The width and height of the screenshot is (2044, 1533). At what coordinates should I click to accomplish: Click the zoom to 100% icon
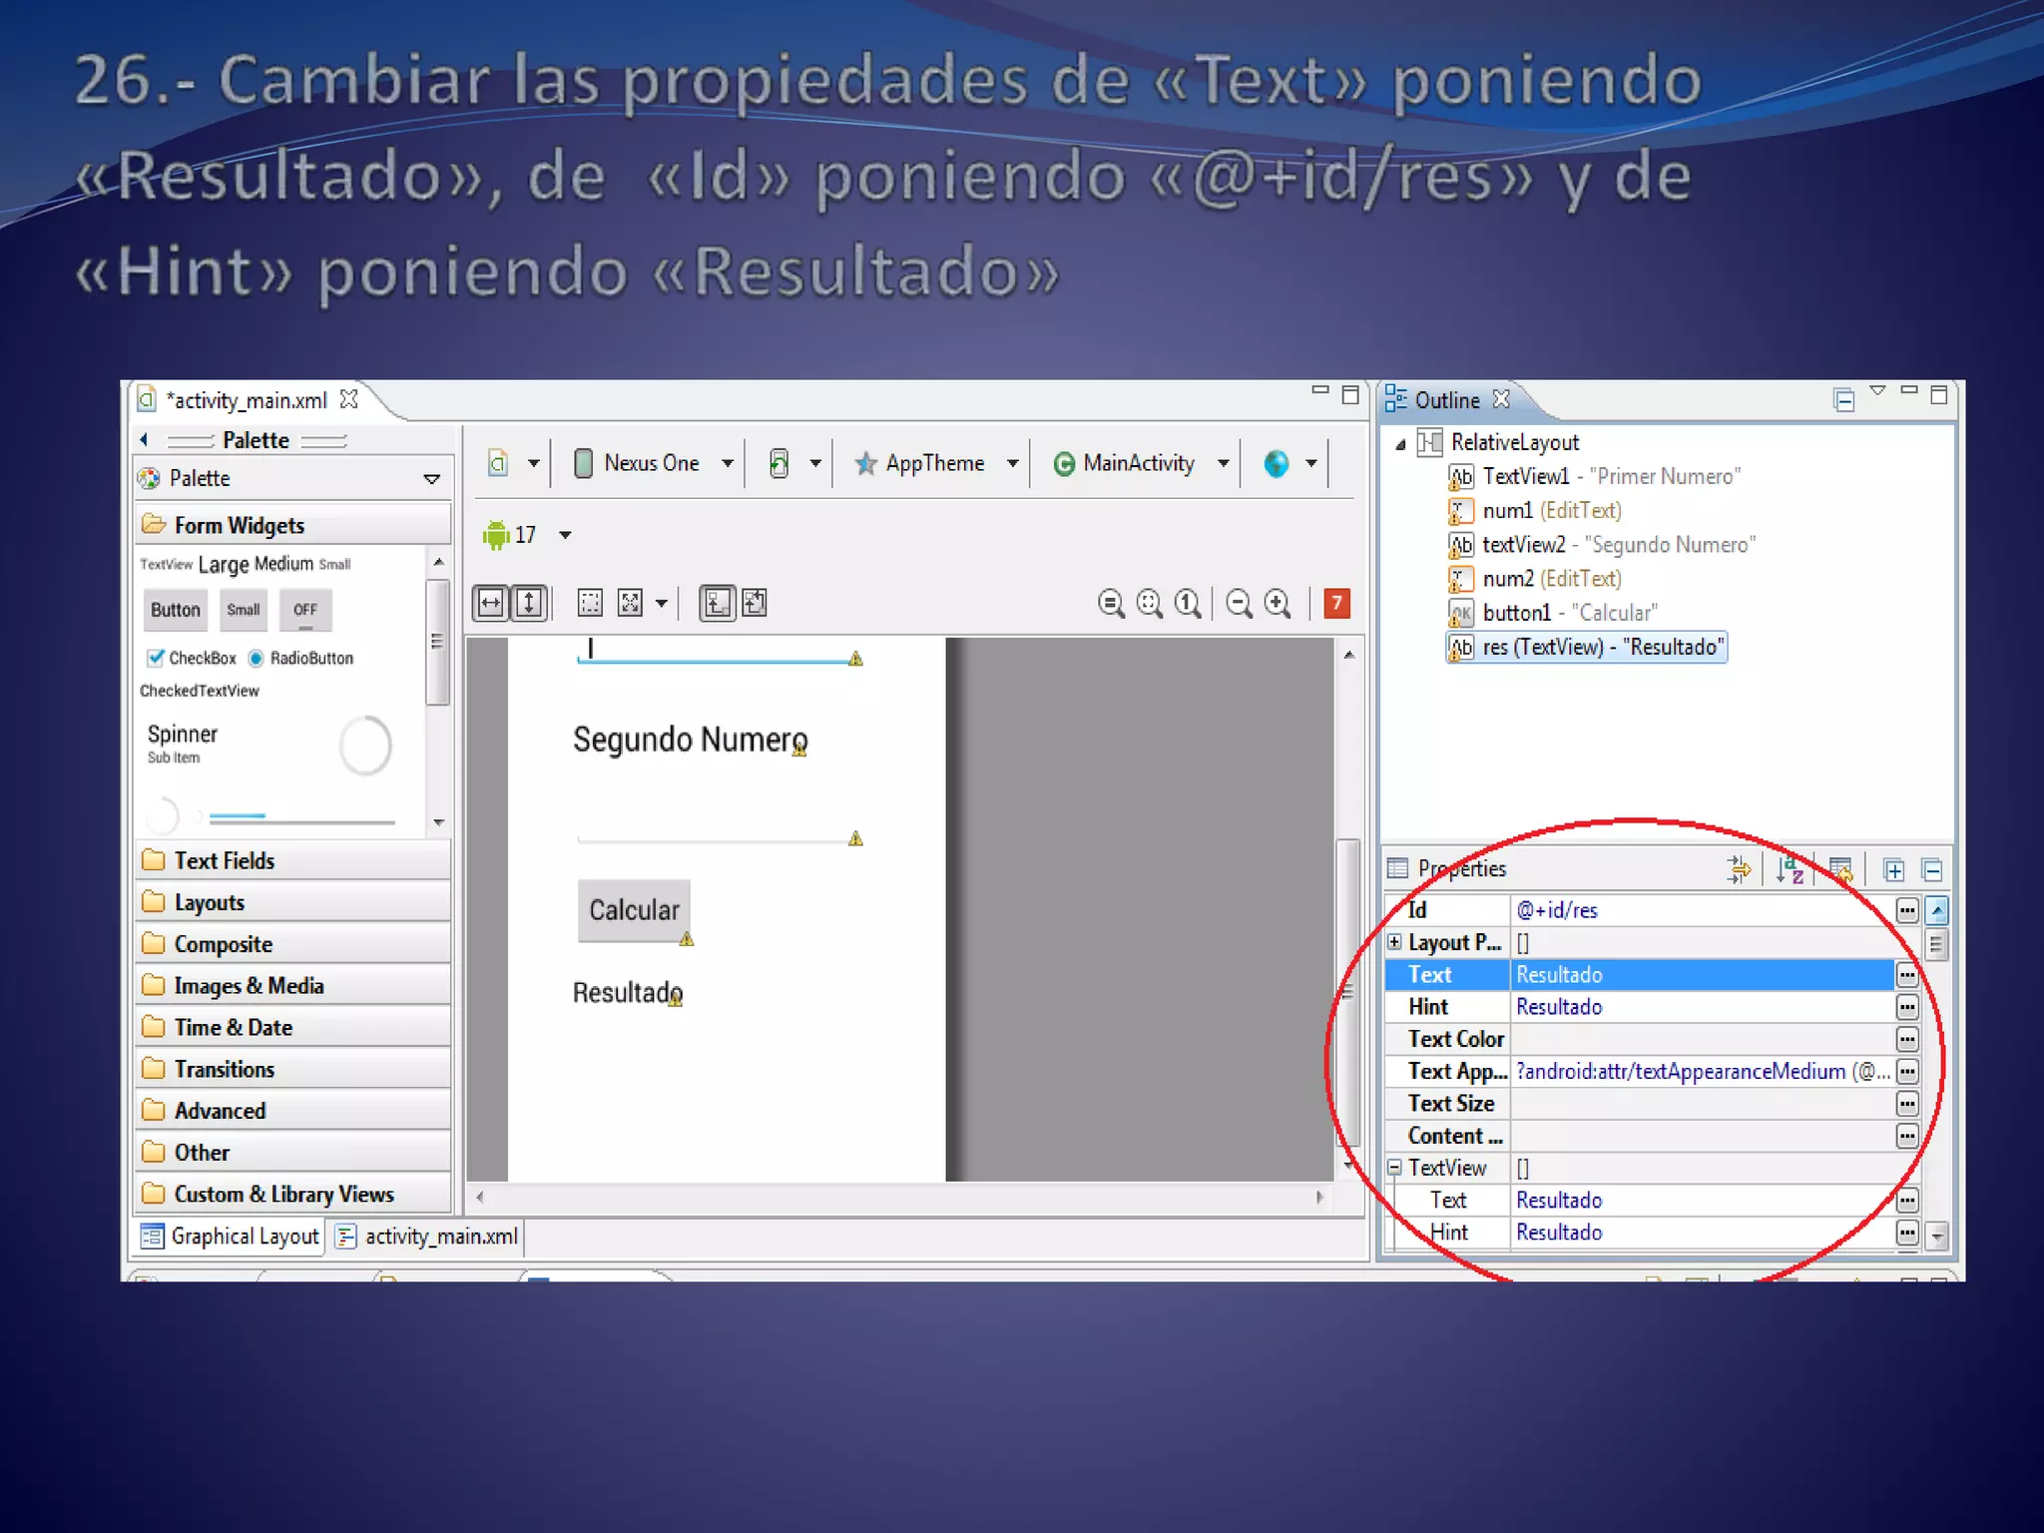pyautogui.click(x=1188, y=604)
